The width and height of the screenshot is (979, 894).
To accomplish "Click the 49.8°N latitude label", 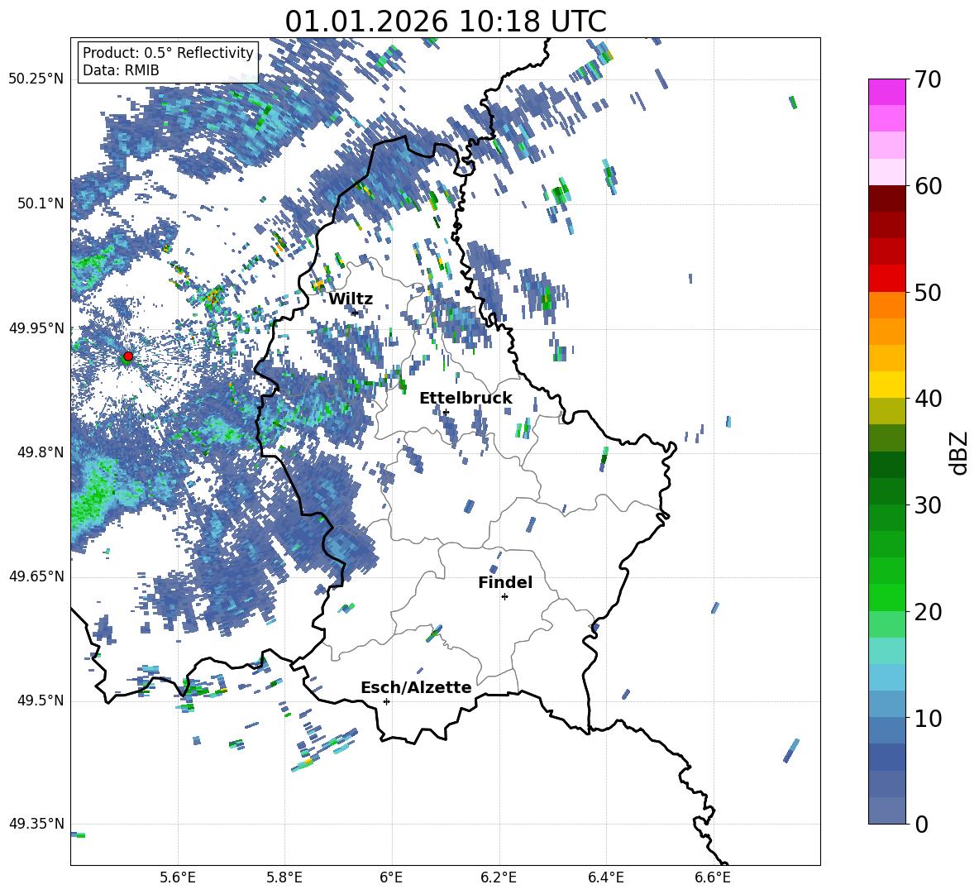I will pyautogui.click(x=41, y=452).
